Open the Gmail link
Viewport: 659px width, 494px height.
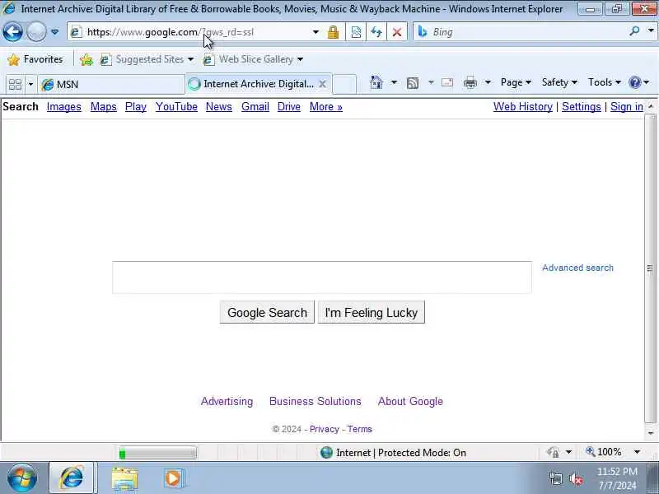255,107
